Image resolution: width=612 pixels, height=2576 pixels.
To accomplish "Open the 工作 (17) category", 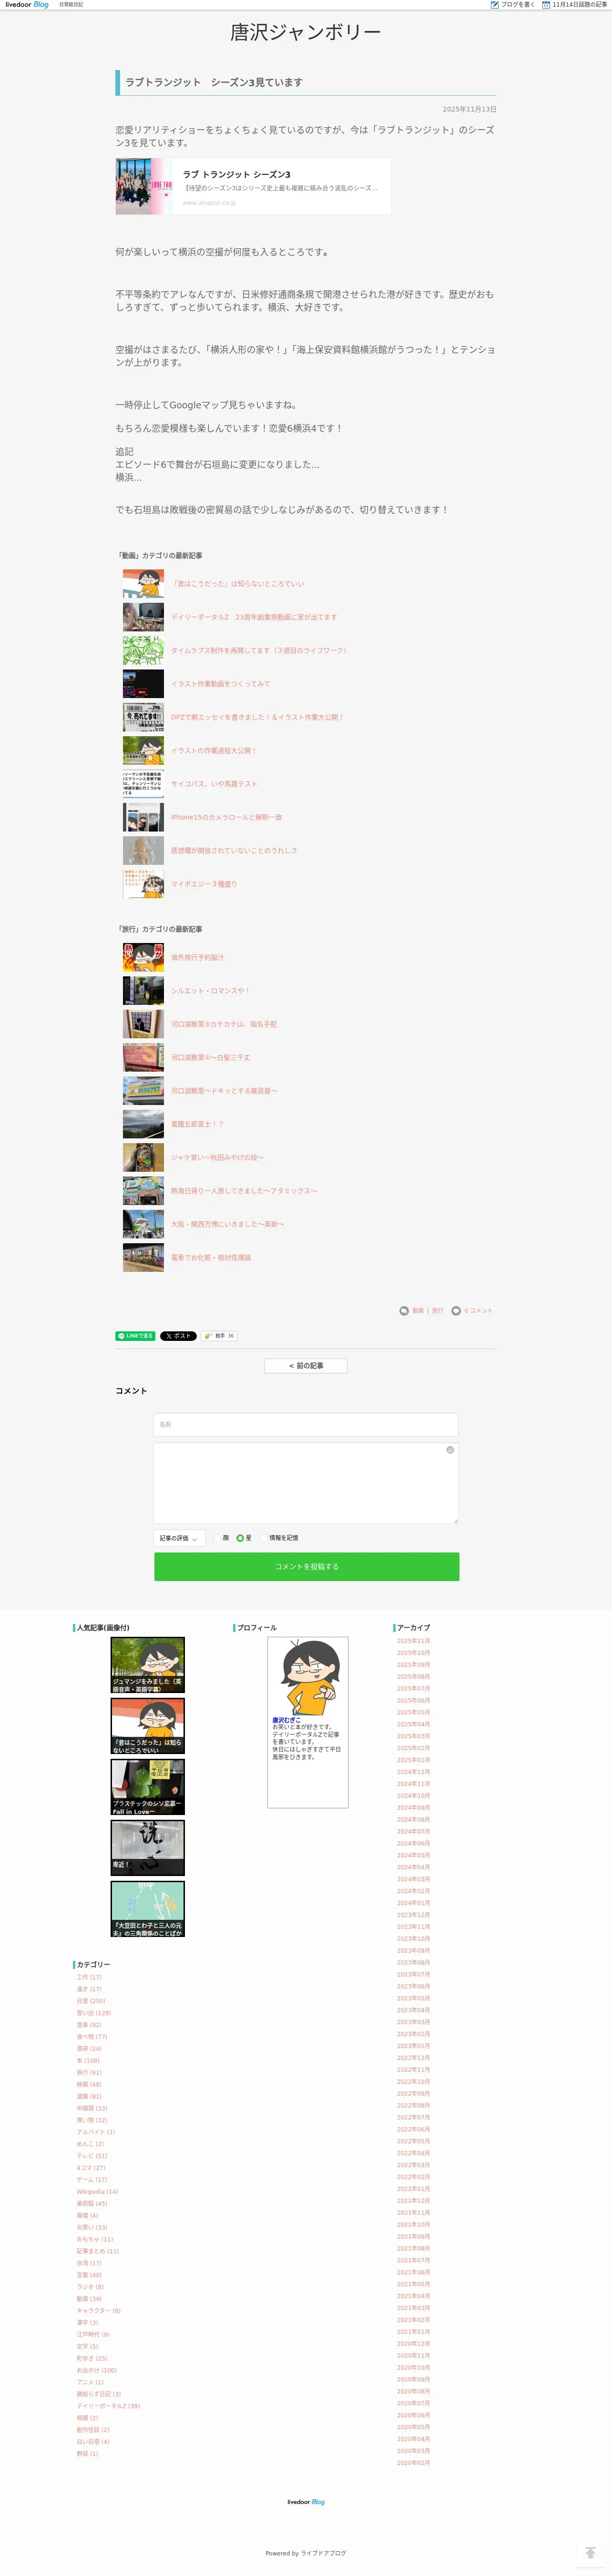I will (x=89, y=1977).
